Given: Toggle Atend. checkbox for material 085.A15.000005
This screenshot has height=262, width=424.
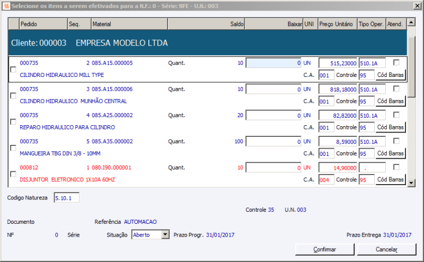Looking at the screenshot, I should (x=396, y=63).
